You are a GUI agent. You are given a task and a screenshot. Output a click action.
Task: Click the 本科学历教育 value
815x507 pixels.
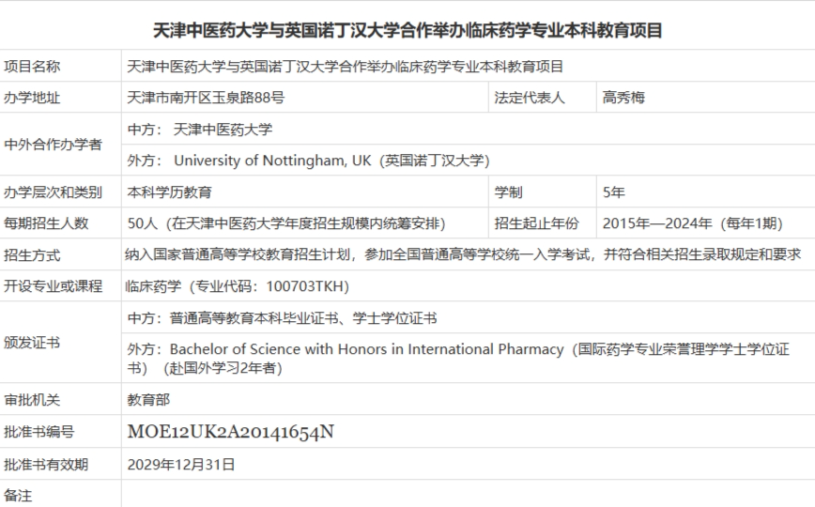tap(169, 192)
